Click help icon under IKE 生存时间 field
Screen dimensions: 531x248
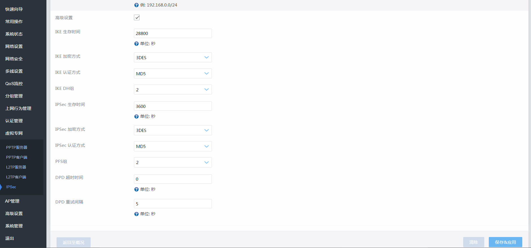tap(136, 44)
